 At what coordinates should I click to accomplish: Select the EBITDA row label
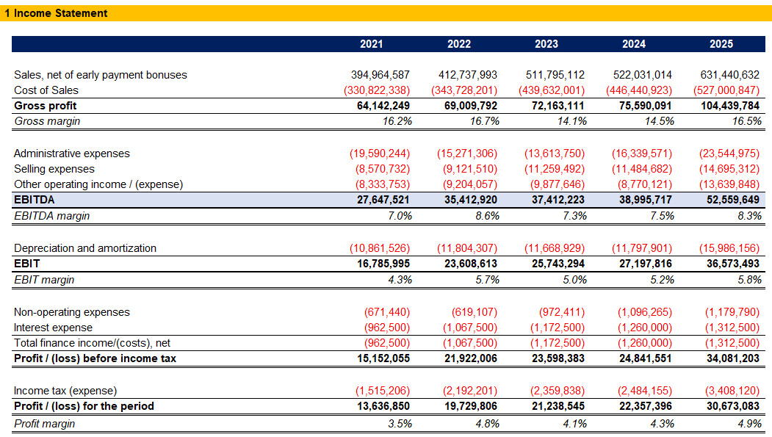pyautogui.click(x=35, y=200)
